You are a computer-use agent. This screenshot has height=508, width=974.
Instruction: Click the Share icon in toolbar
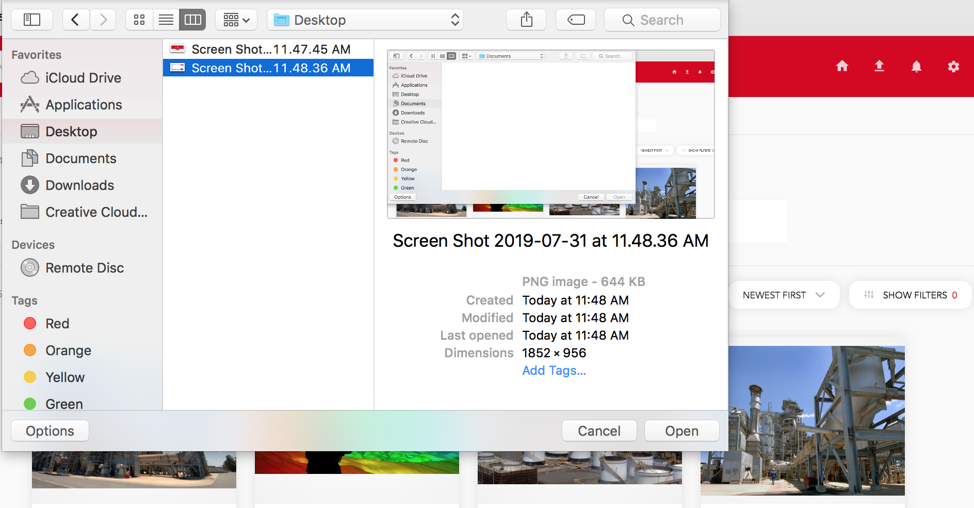(526, 20)
